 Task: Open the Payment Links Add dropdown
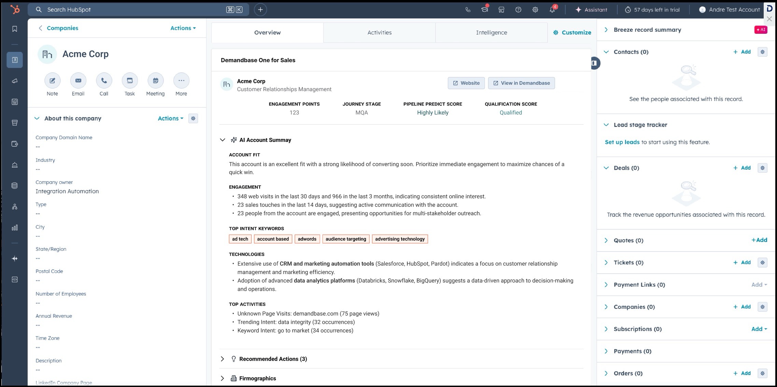759,285
